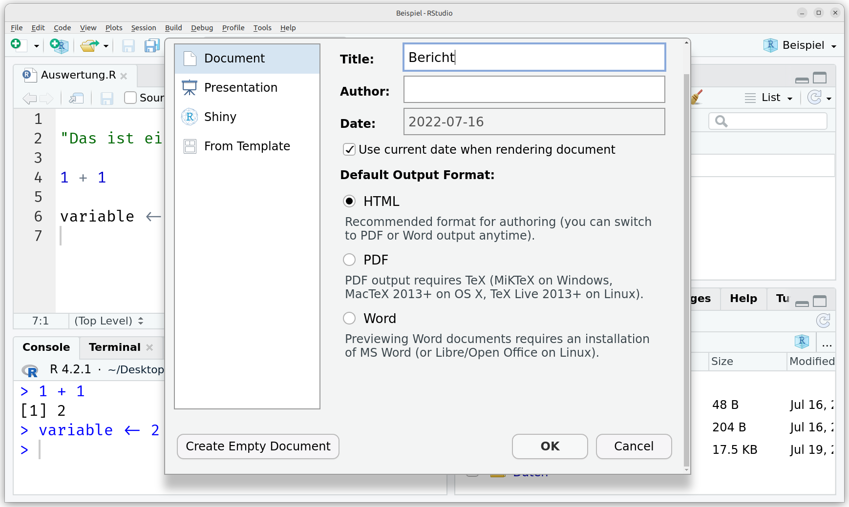
Task: Toggle Use current date when rendering
Action: pyautogui.click(x=349, y=149)
